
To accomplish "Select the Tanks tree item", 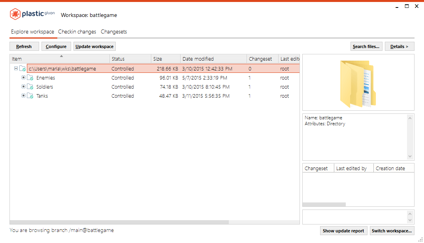I will [x=42, y=96].
